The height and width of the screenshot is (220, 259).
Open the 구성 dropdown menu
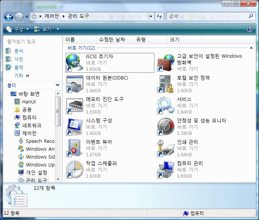tap(28, 29)
